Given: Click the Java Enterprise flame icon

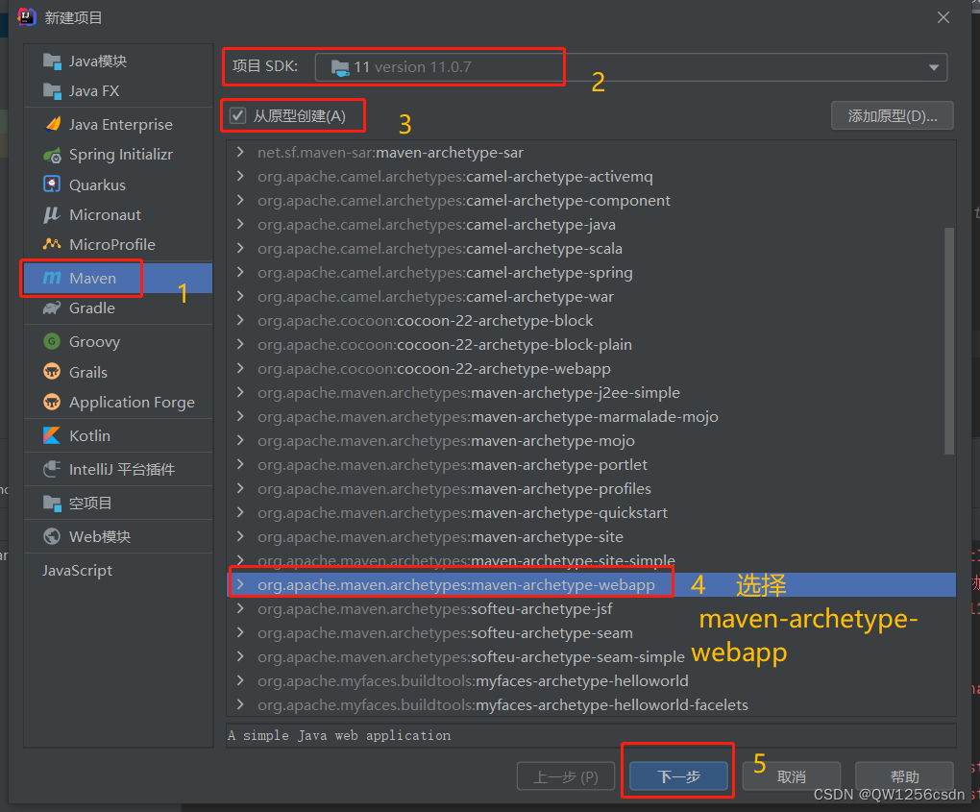Looking at the screenshot, I should pyautogui.click(x=53, y=124).
